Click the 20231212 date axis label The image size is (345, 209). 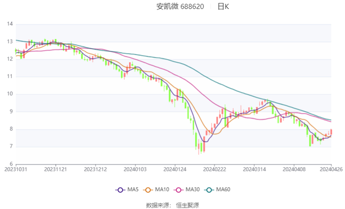[x=95, y=169]
